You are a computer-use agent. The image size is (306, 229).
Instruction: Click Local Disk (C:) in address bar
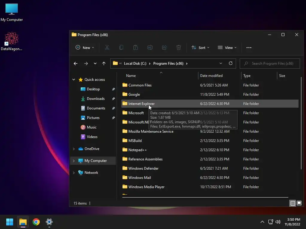click(135, 64)
